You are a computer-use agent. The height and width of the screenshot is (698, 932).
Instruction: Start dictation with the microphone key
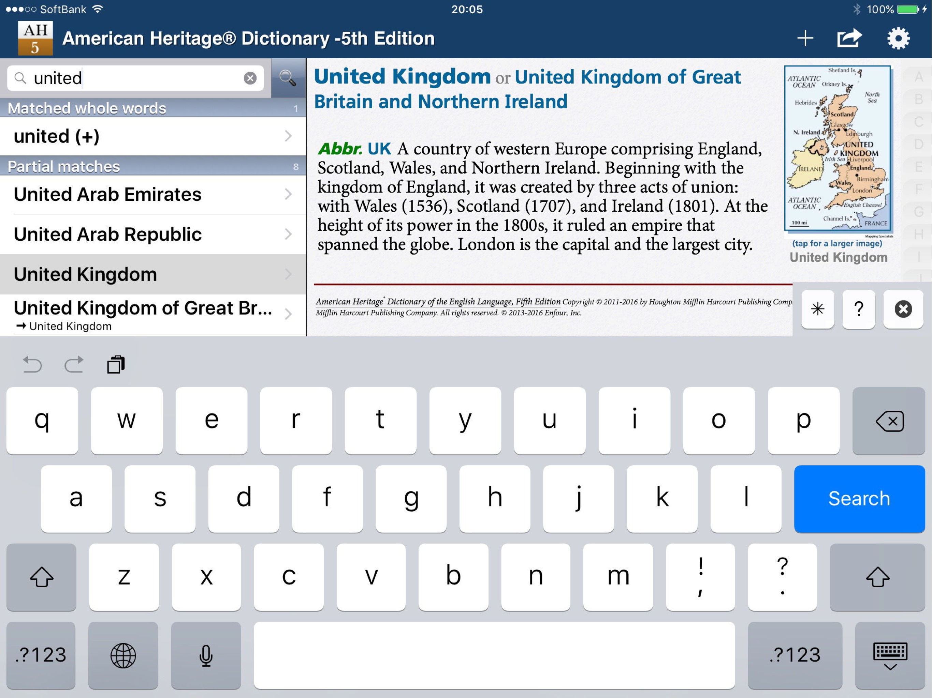click(206, 655)
